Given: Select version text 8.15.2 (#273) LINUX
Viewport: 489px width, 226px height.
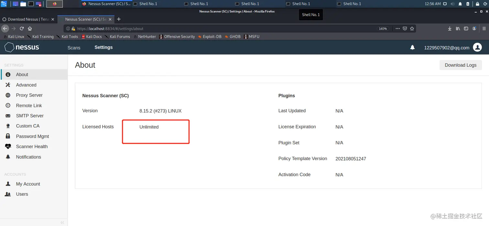Looking at the screenshot, I should tap(160, 111).
